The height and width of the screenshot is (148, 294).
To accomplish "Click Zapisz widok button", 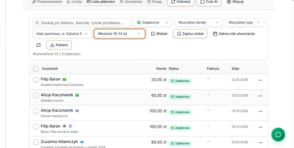I will (x=190, y=34).
